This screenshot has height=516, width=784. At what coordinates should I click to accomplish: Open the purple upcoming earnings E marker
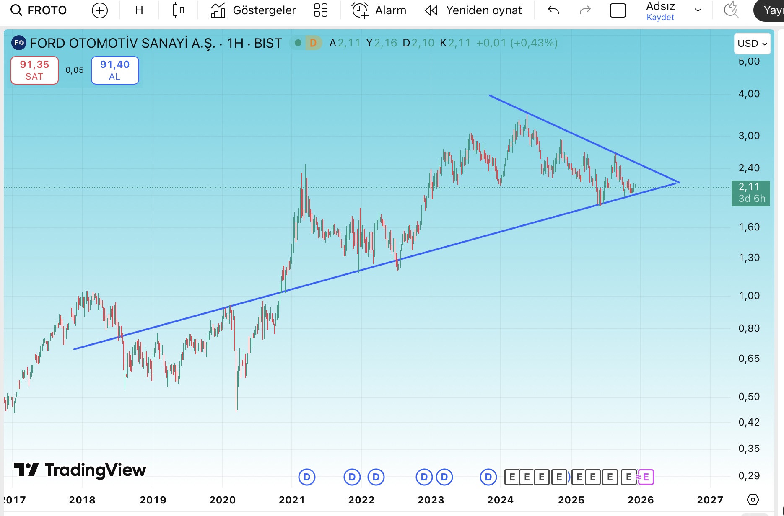[646, 477]
